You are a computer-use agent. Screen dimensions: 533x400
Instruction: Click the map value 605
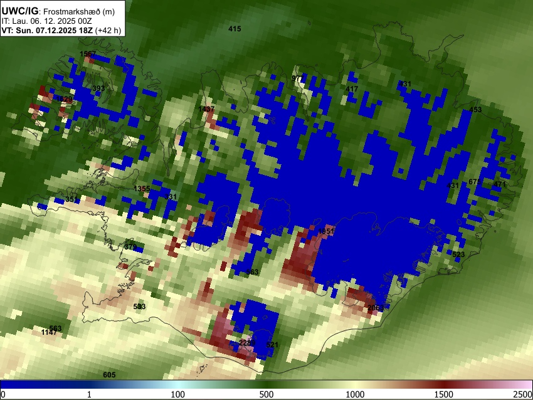tap(109, 375)
